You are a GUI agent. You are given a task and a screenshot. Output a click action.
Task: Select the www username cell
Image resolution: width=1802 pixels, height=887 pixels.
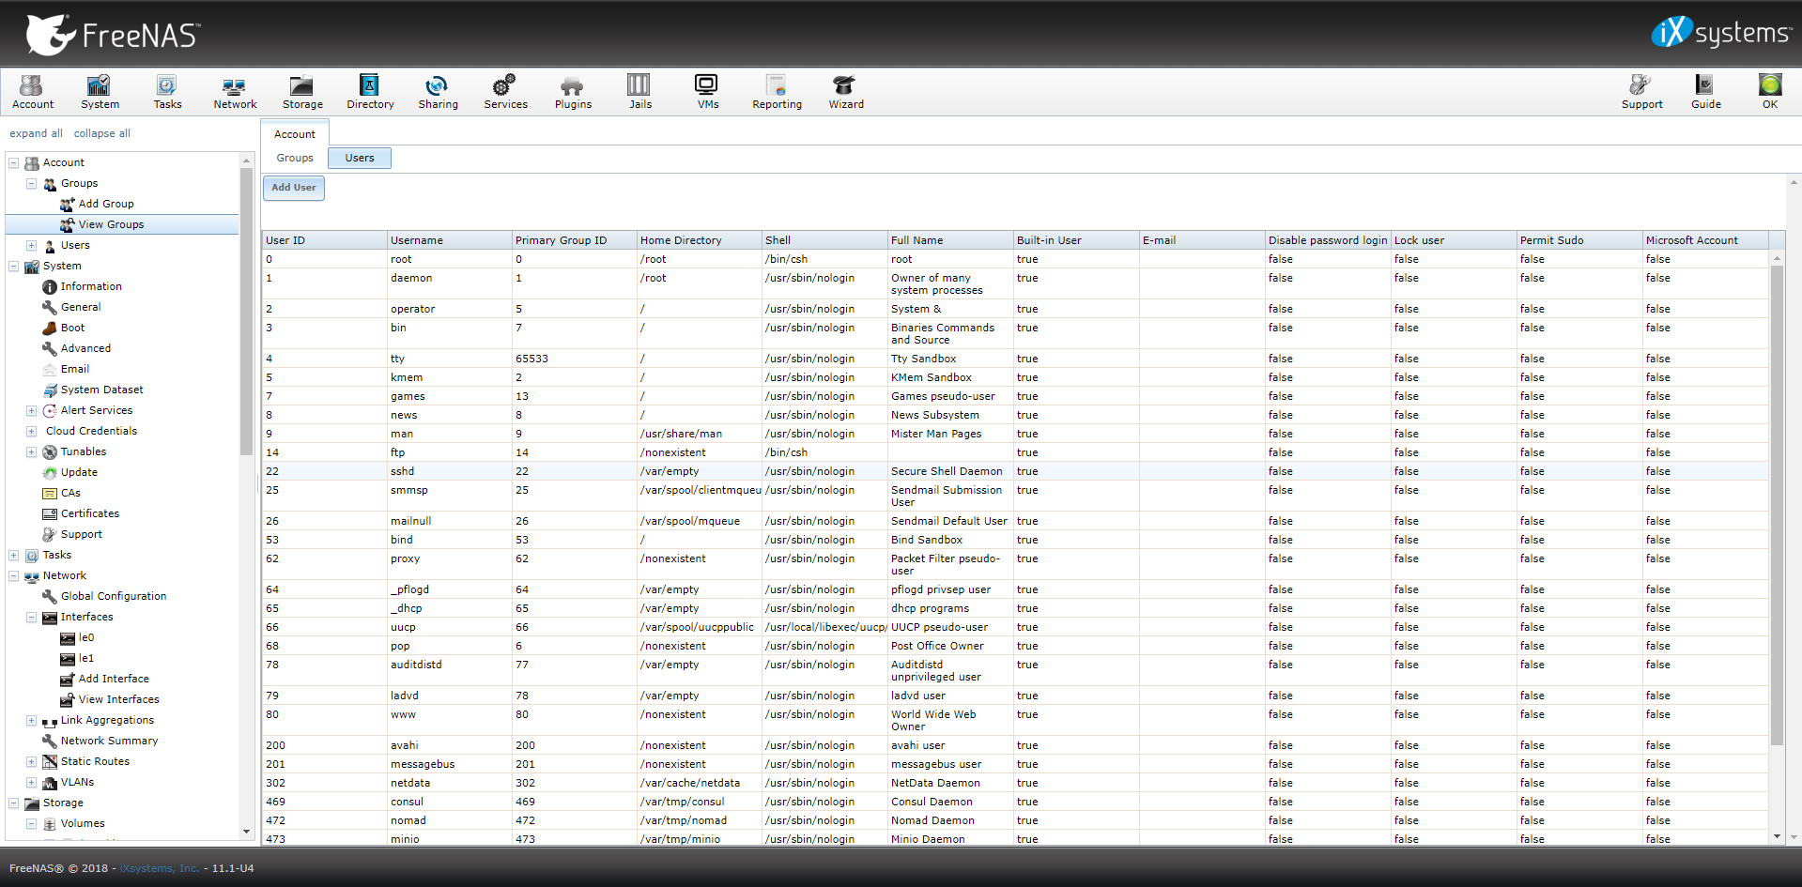point(449,720)
